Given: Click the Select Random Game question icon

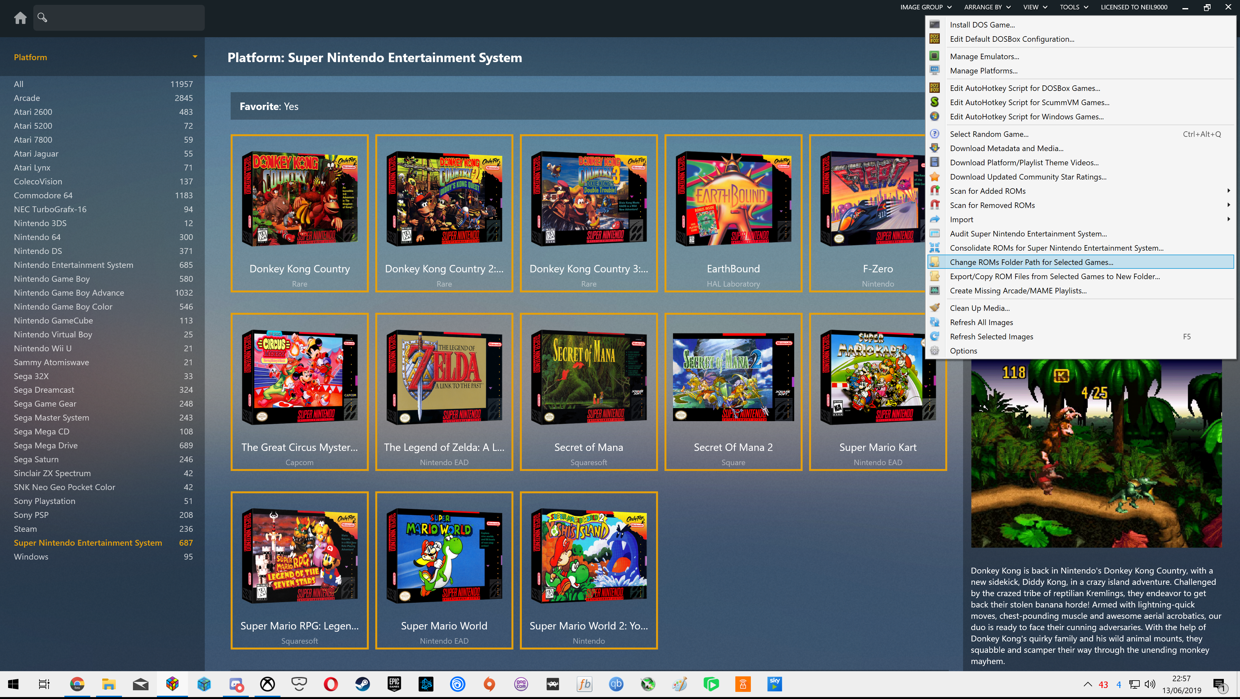Looking at the screenshot, I should pos(934,134).
